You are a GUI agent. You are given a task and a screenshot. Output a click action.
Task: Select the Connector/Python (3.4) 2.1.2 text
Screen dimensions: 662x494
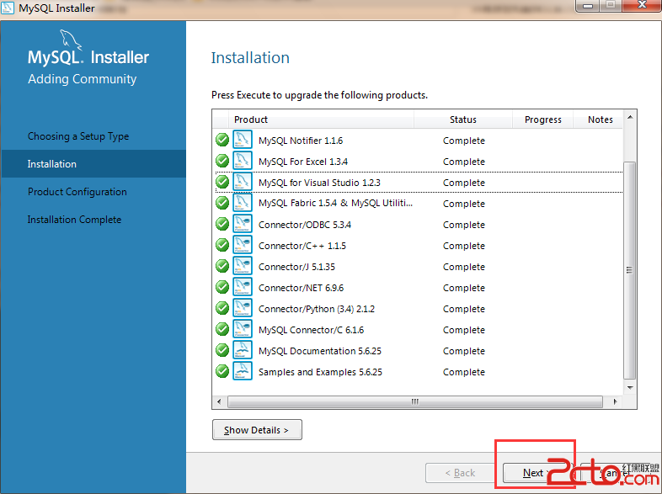pyautogui.click(x=317, y=309)
